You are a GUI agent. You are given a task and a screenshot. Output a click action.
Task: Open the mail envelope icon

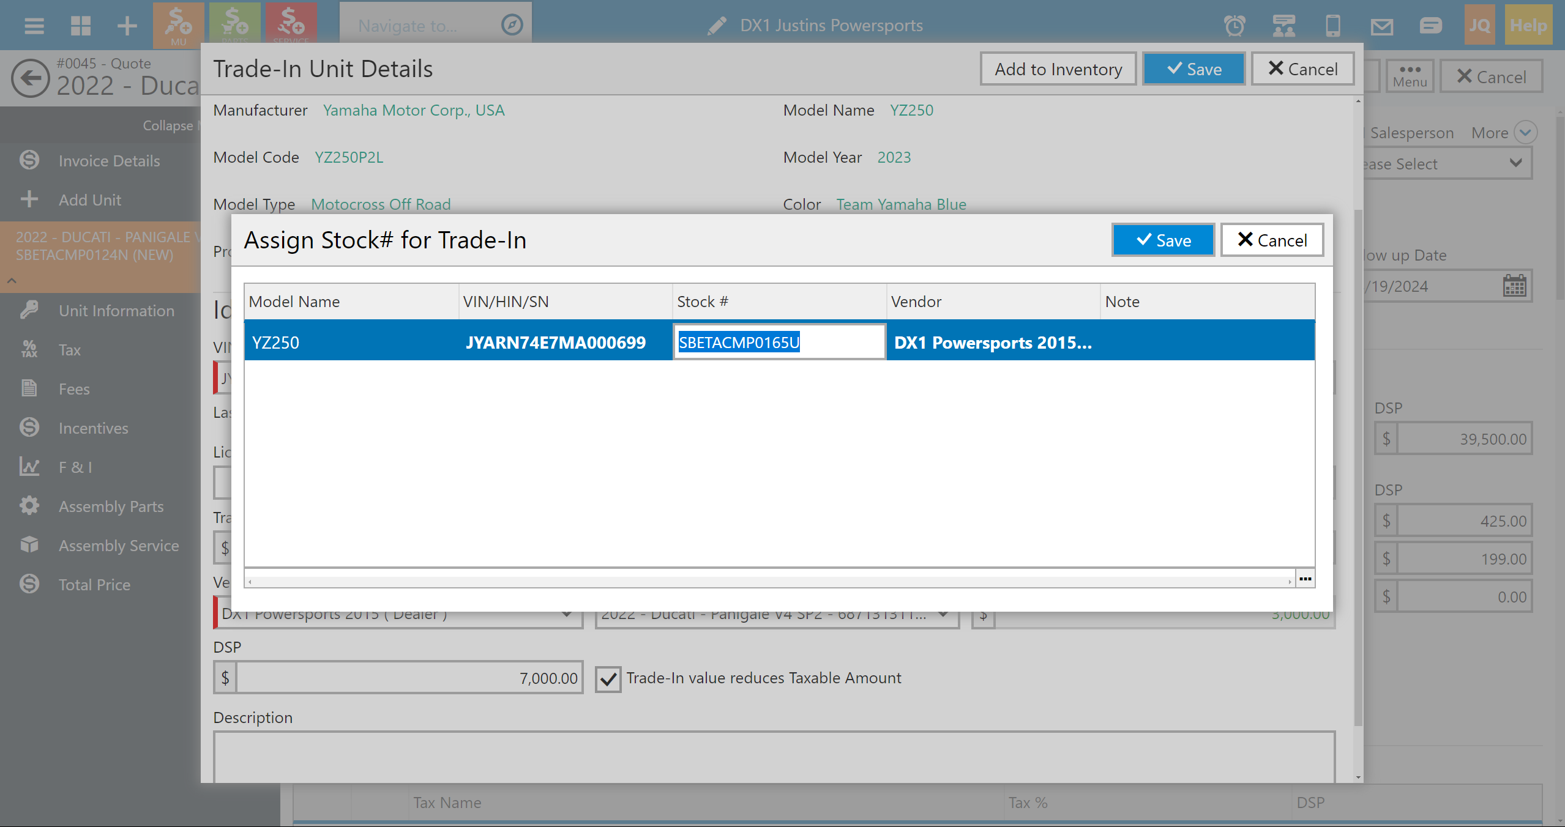(x=1381, y=26)
